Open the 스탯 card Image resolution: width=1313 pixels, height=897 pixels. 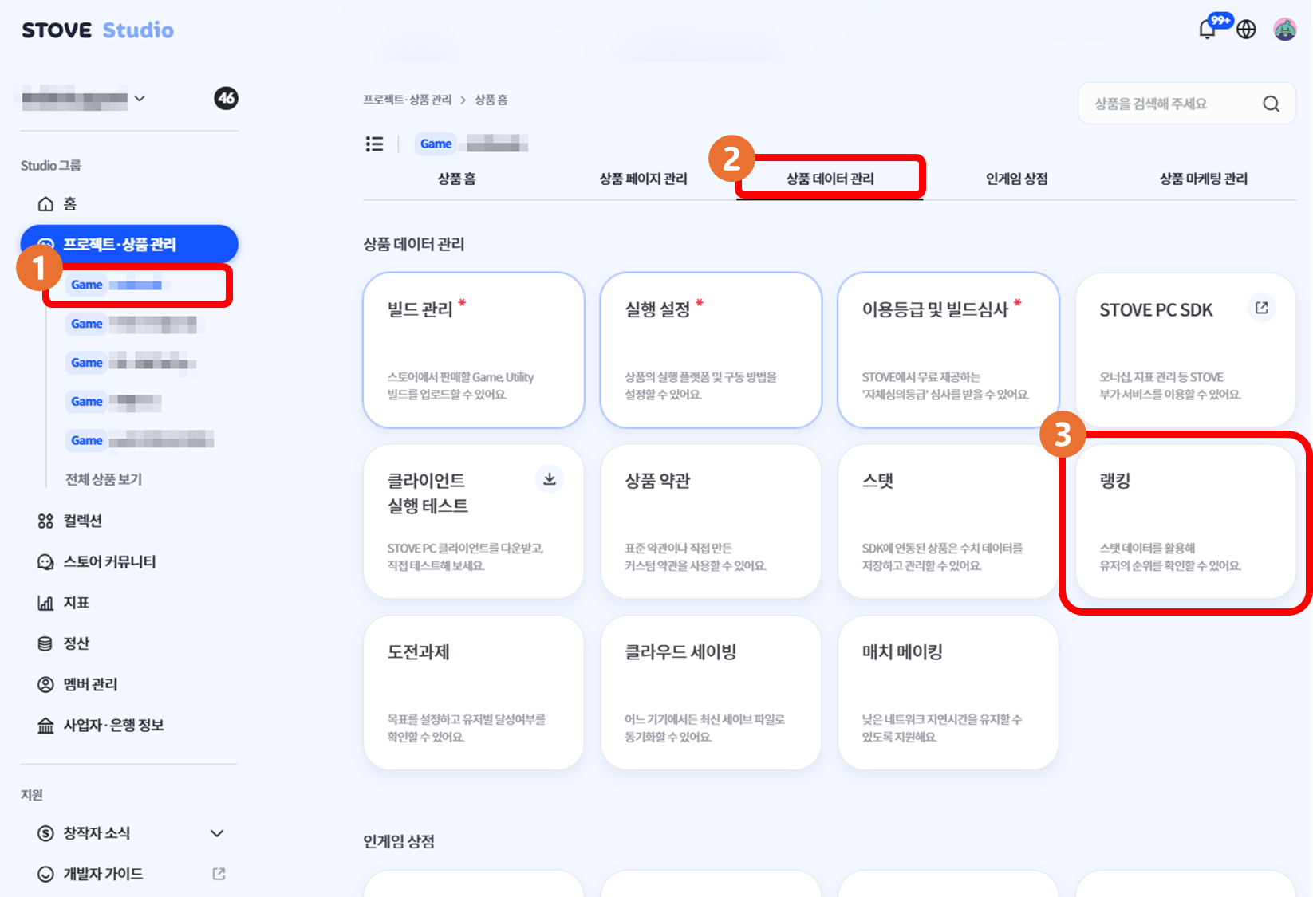click(948, 521)
